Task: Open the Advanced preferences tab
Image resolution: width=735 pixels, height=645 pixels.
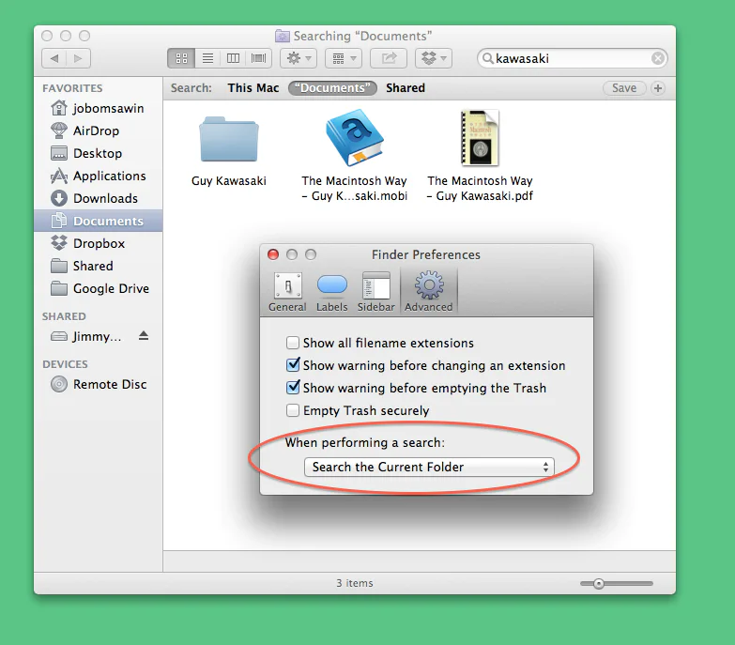Action: [428, 293]
